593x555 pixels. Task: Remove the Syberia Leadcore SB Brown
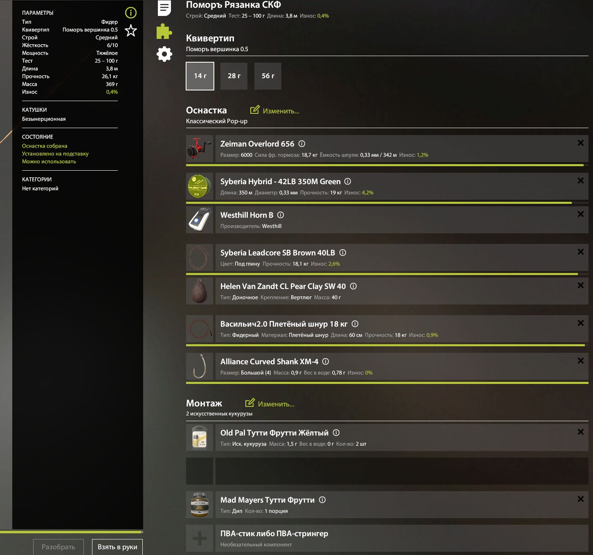click(x=580, y=252)
